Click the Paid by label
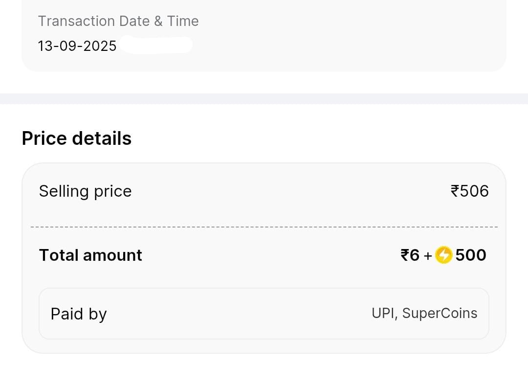 click(79, 314)
